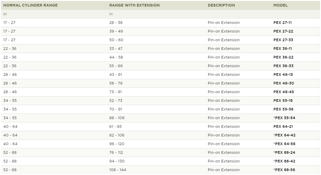Select the *PEX 64-56 model
The height and width of the screenshot is (175, 321).
point(284,144)
